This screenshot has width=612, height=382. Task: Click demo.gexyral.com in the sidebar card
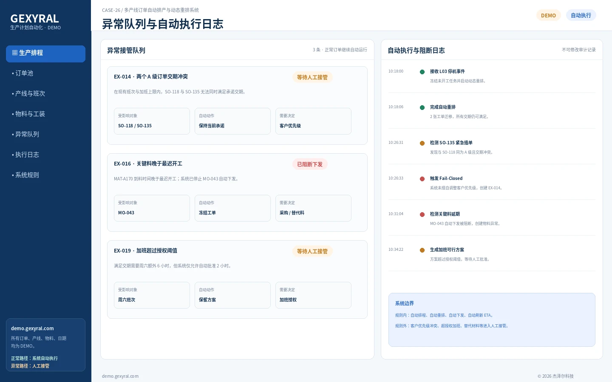(x=32, y=329)
